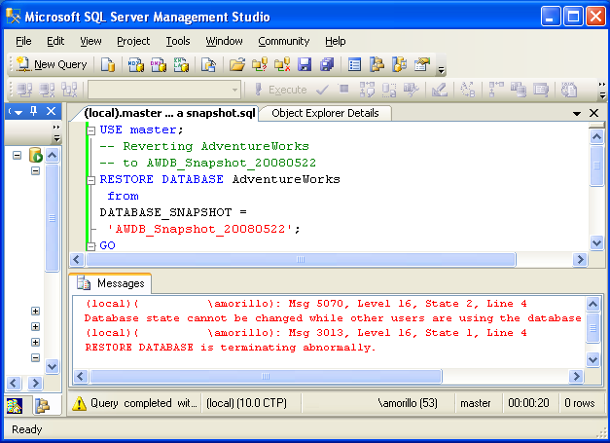The height and width of the screenshot is (443, 610).
Task: Click the pencil icon on query toolbar
Action: 439,90
